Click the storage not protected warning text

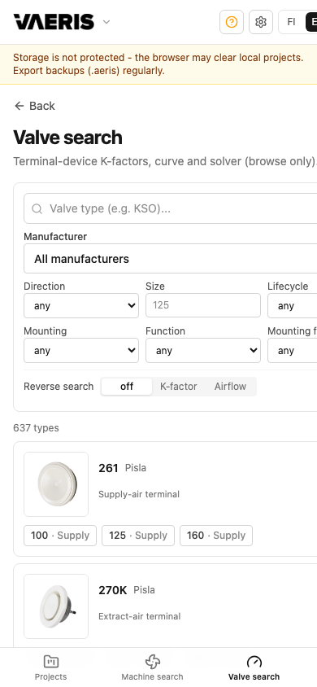point(158,64)
